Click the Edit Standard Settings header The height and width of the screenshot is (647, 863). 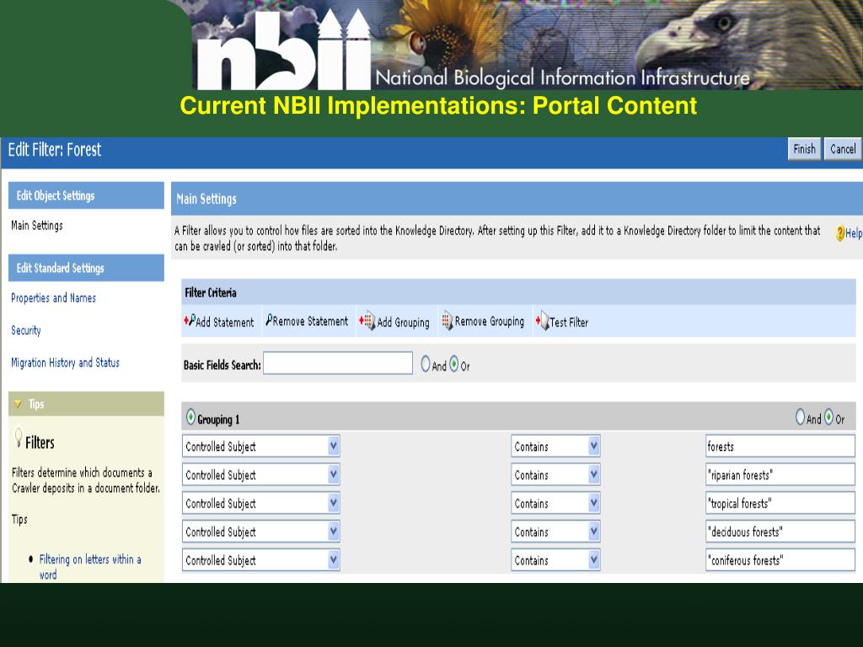coord(86,268)
